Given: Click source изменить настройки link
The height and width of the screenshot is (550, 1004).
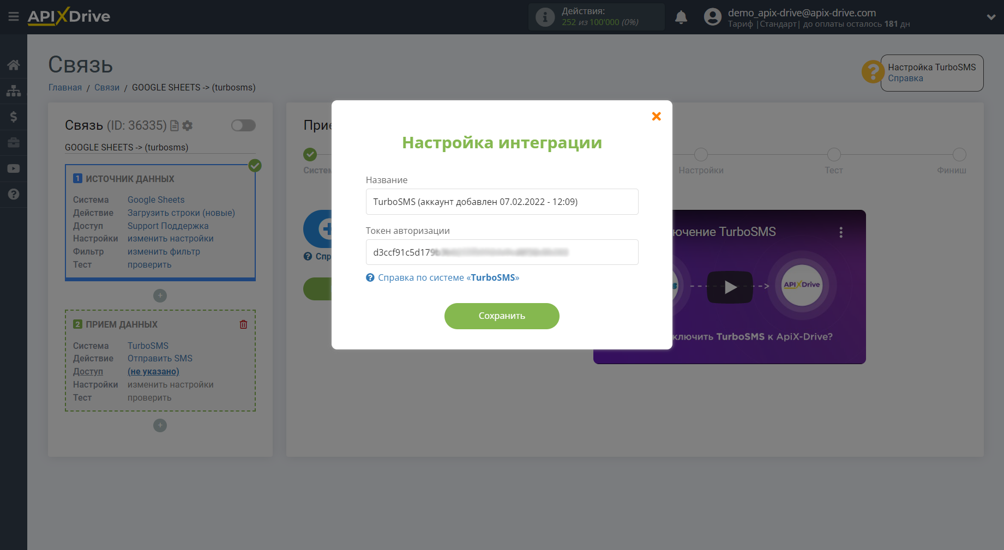Looking at the screenshot, I should 171,239.
